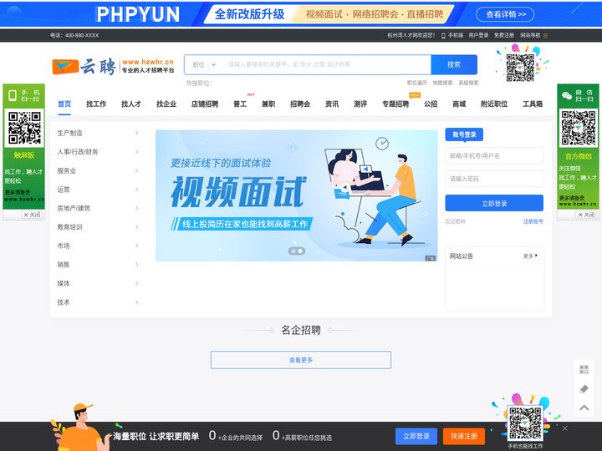This screenshot has height=451, width=602.
Task: Click the 云聘 site logo
Action: 113,66
